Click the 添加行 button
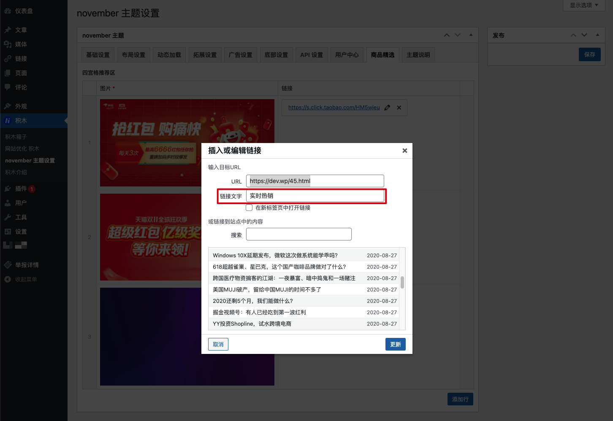The width and height of the screenshot is (613, 421). click(460, 399)
